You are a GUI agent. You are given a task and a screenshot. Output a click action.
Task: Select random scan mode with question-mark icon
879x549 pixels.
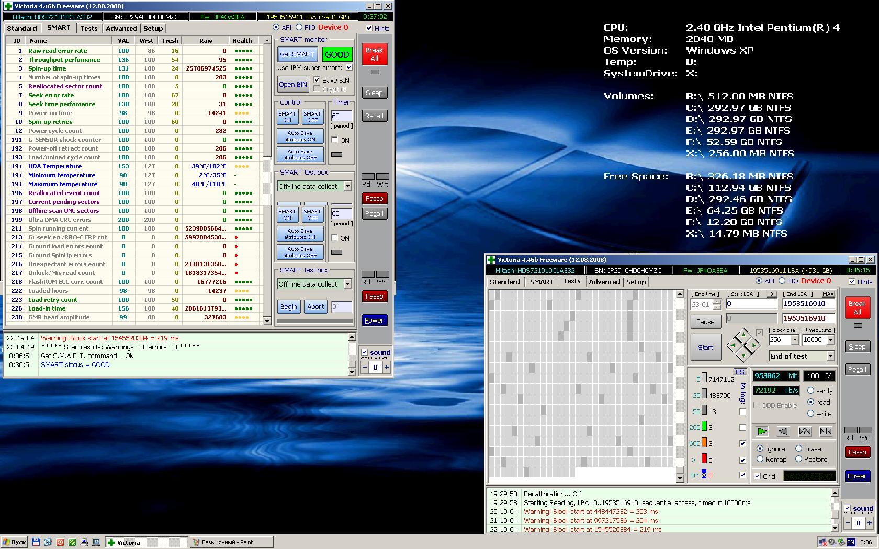coord(805,431)
